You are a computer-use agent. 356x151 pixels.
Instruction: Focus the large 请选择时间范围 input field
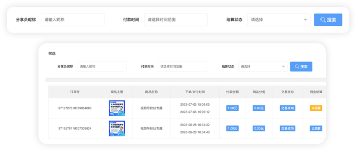[x=176, y=20]
